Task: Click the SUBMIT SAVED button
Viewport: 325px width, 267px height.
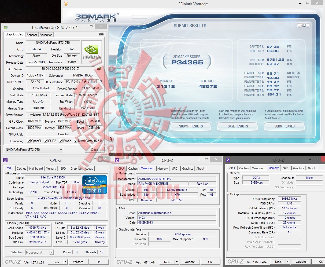Action: click(x=284, y=126)
